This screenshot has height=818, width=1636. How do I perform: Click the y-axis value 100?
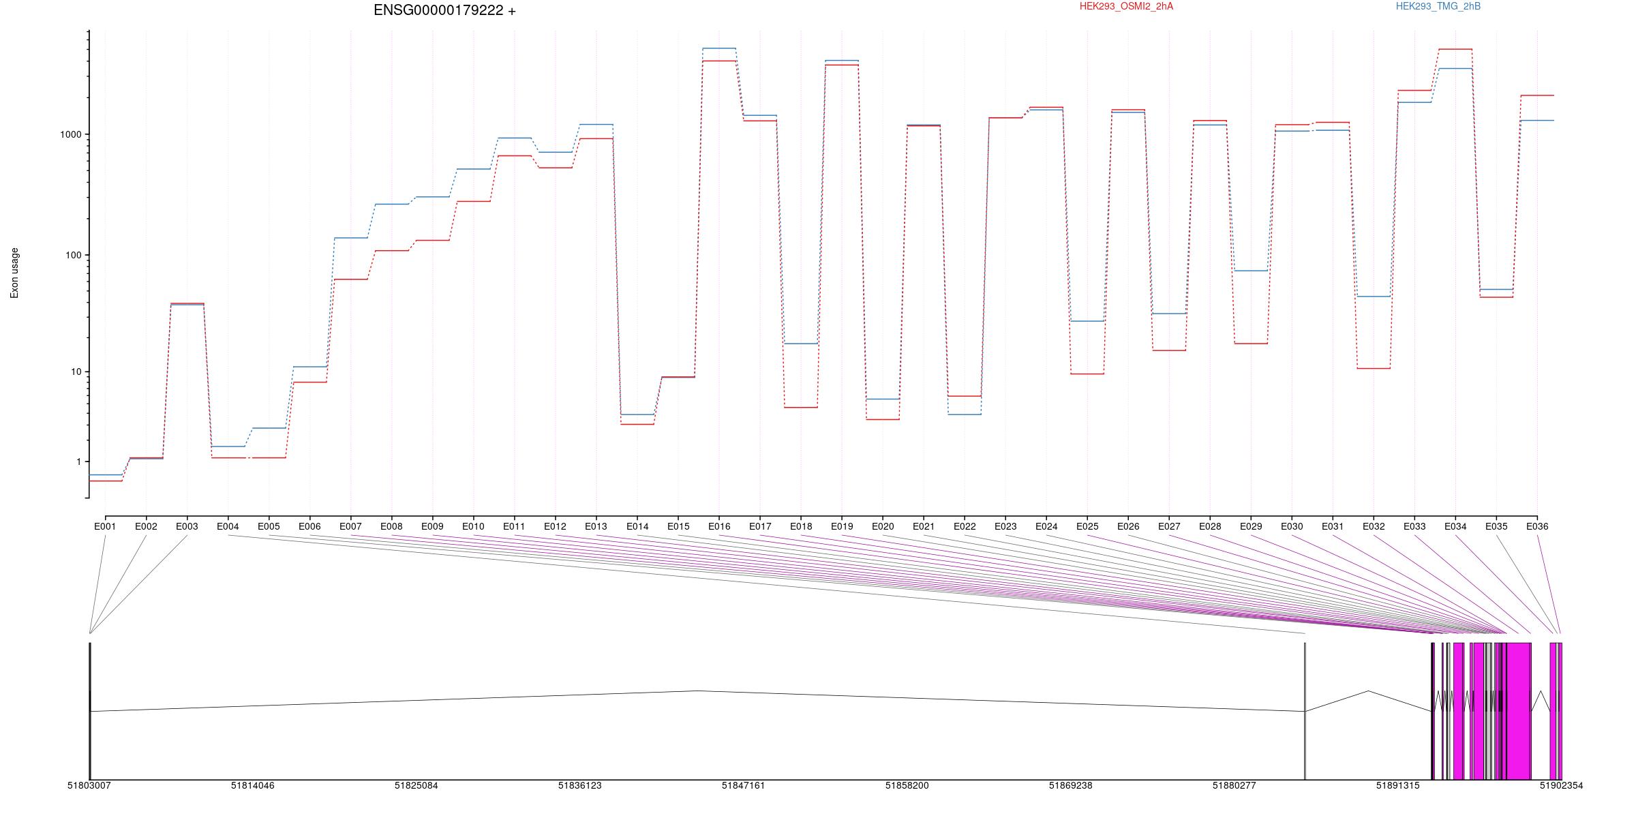74,256
